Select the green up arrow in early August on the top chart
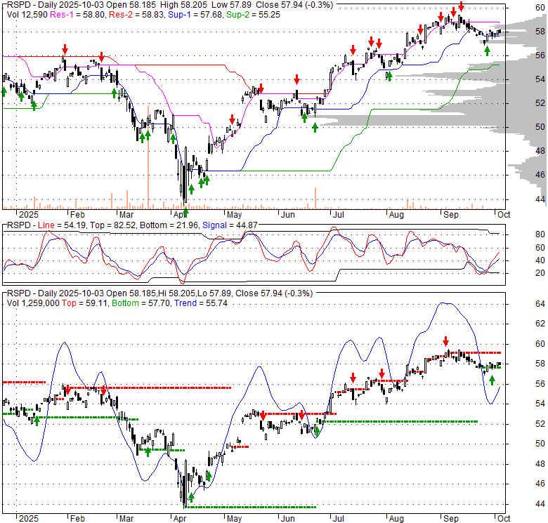Viewport: 548px width, 523px height. 389,76
